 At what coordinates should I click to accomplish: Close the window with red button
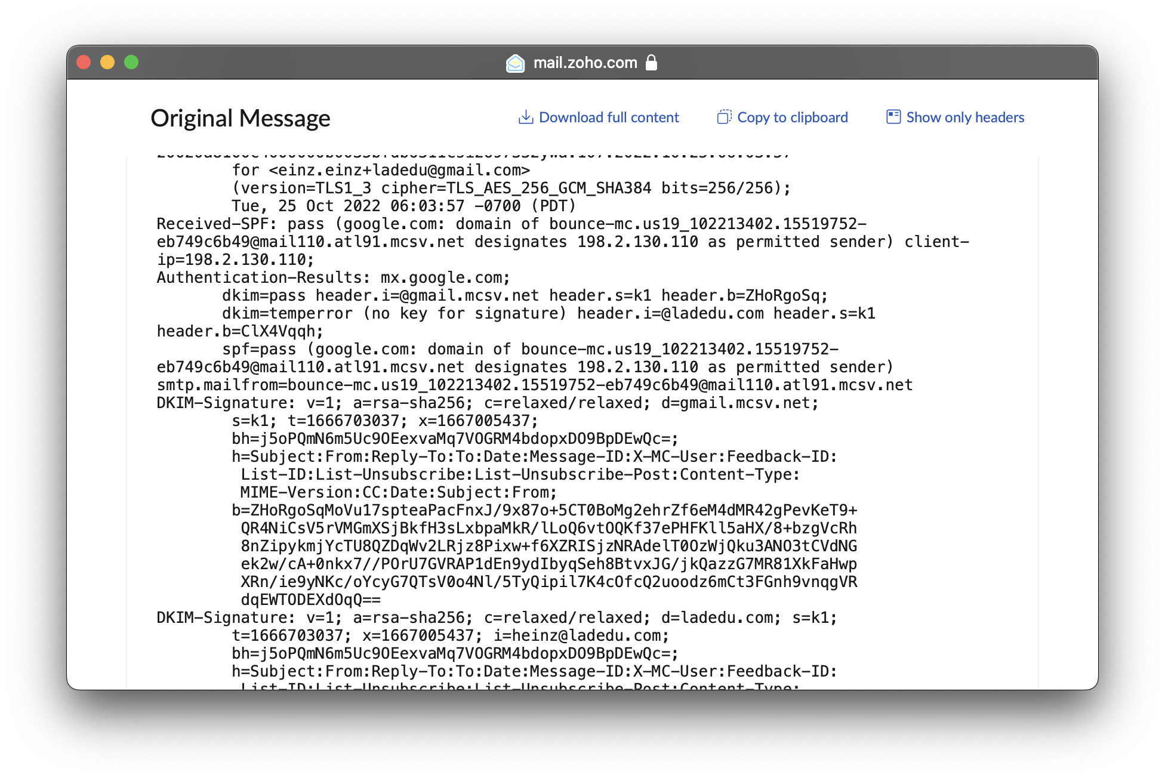tap(84, 62)
